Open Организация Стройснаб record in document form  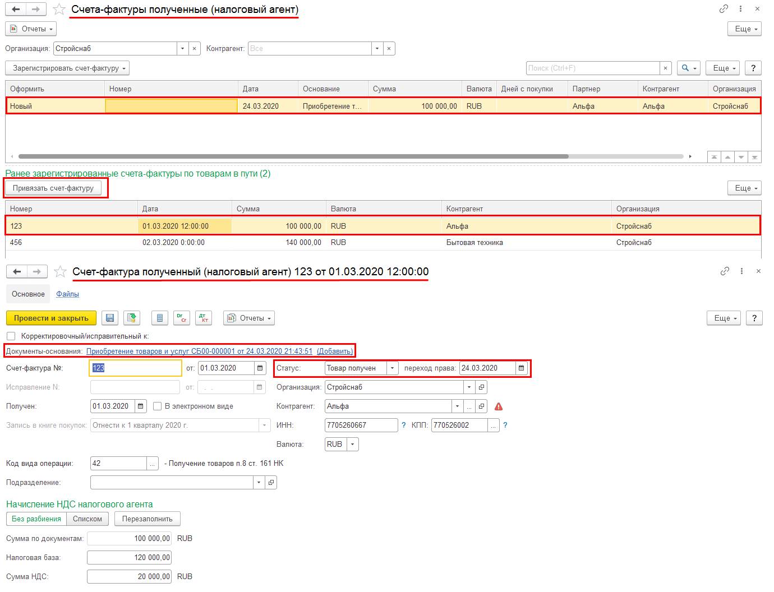tap(481, 387)
